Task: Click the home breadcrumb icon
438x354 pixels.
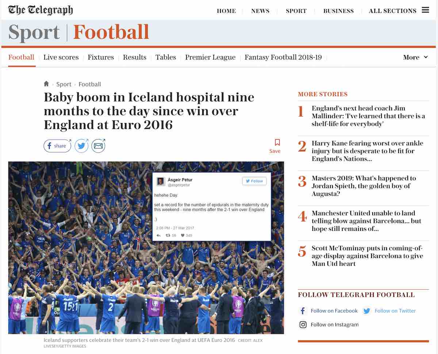Action: [x=46, y=84]
